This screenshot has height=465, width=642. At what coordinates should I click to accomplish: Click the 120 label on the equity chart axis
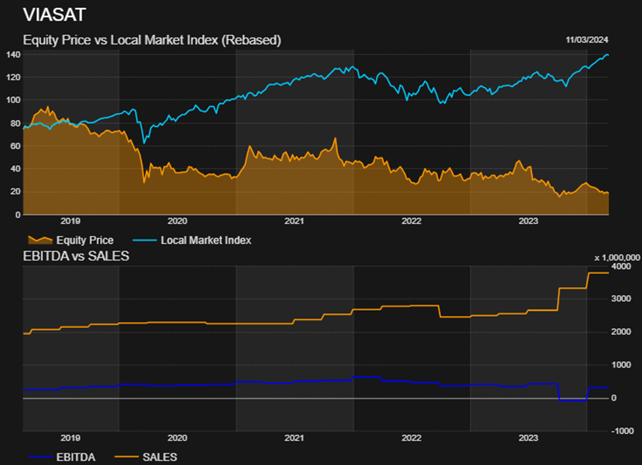click(13, 78)
